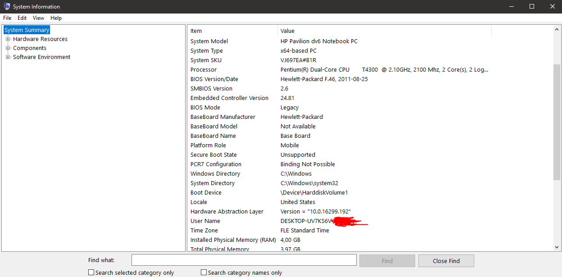Open the Edit menu
The height and width of the screenshot is (277, 562).
tap(22, 18)
